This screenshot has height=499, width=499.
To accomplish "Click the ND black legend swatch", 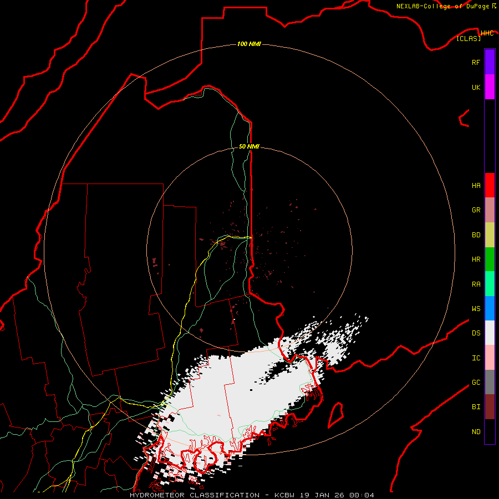I will pos(490,431).
